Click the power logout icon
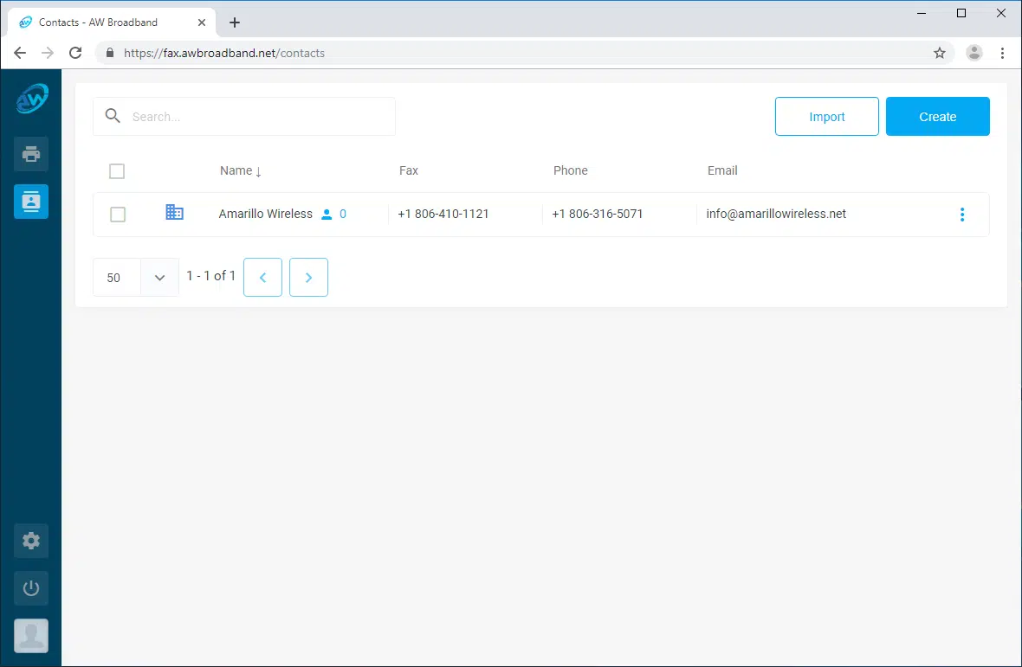1022x667 pixels. click(31, 588)
